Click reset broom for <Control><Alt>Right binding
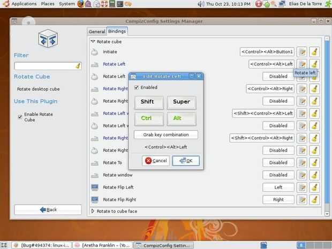 click(314, 89)
